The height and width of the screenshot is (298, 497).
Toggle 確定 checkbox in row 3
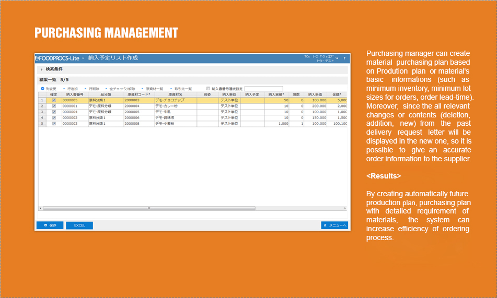pos(54,112)
